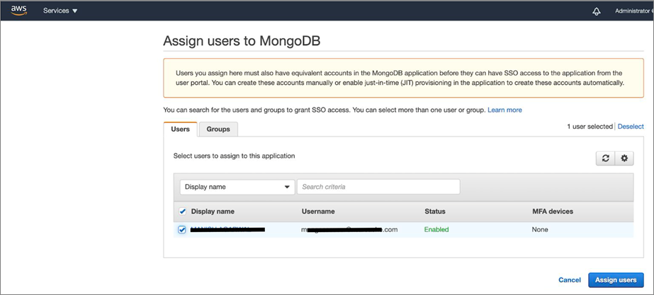Click the Username column header
The image size is (654, 295).
[318, 212]
